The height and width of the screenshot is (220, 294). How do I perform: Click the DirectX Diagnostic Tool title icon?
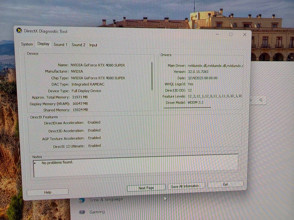(x=19, y=30)
